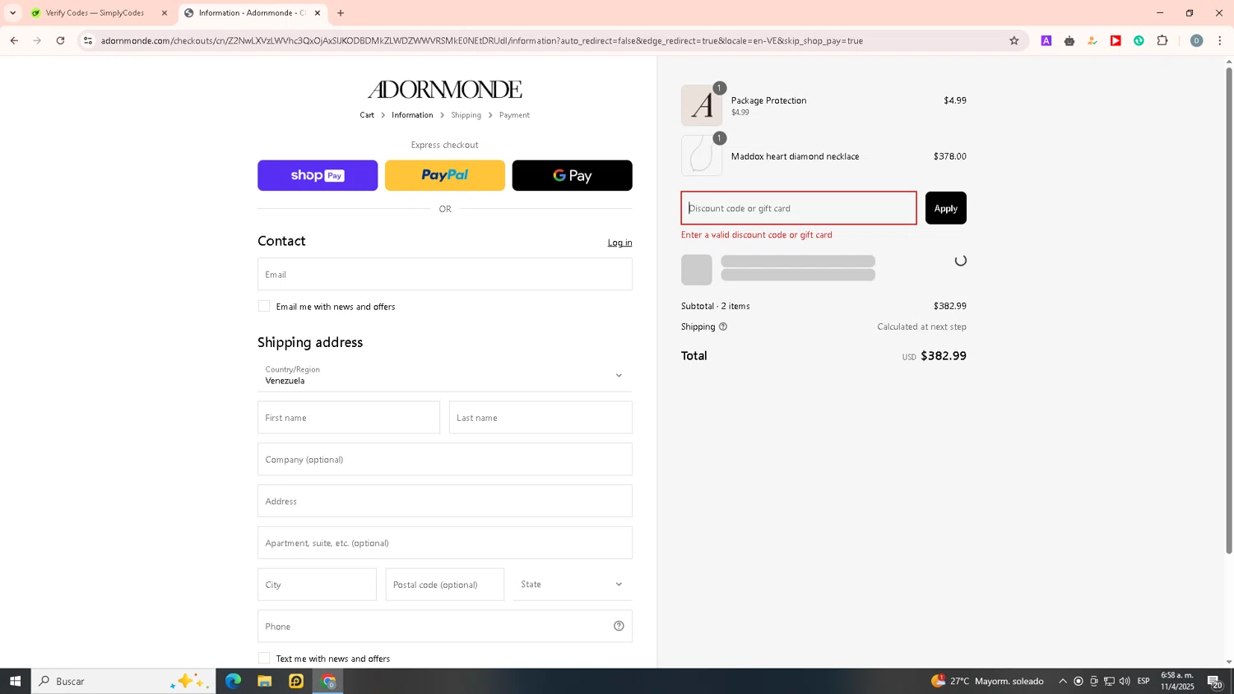Pay with Google Pay express checkout
The width and height of the screenshot is (1234, 694).
click(x=572, y=175)
